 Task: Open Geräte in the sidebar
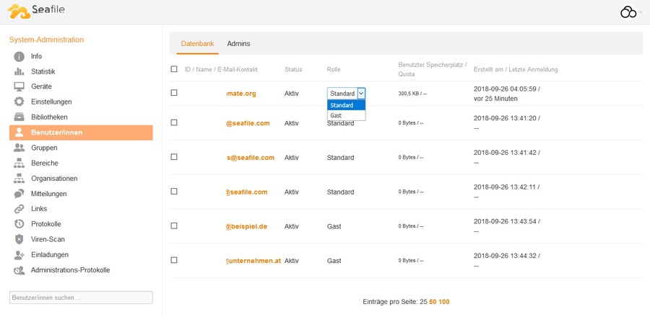[41, 86]
